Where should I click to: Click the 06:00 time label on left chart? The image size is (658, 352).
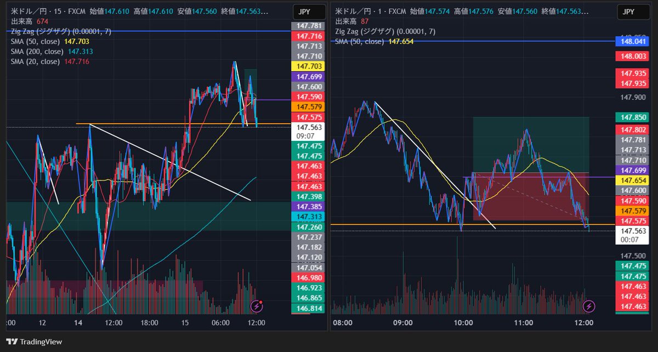point(220,323)
